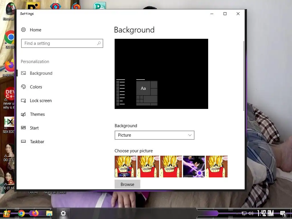
Task: Select the Start tiles icon
Action: click(23, 128)
